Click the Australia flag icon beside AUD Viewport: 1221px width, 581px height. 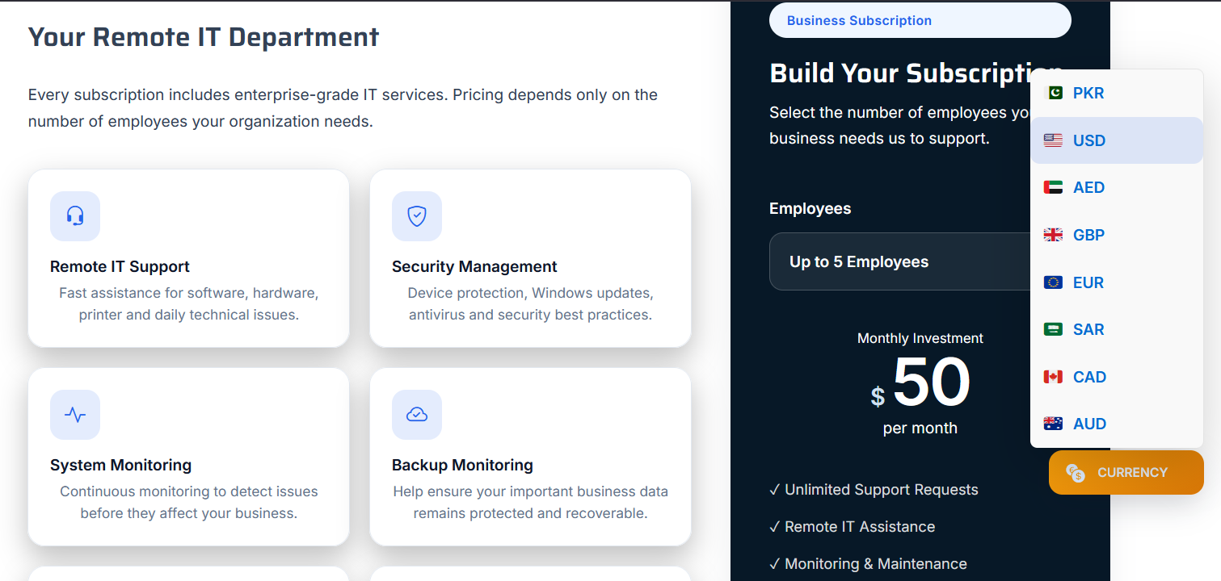[x=1053, y=424]
